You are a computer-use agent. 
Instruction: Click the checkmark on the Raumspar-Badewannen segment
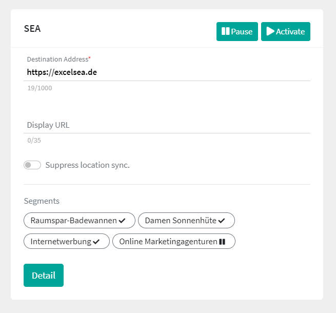tap(122, 221)
